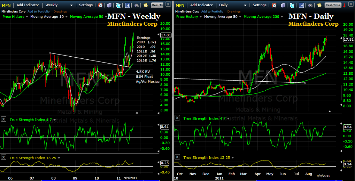The image size is (355, 181).
Task: Expand True Strength Index 13 25 dropdown in Weekly chart
Action: (59, 158)
